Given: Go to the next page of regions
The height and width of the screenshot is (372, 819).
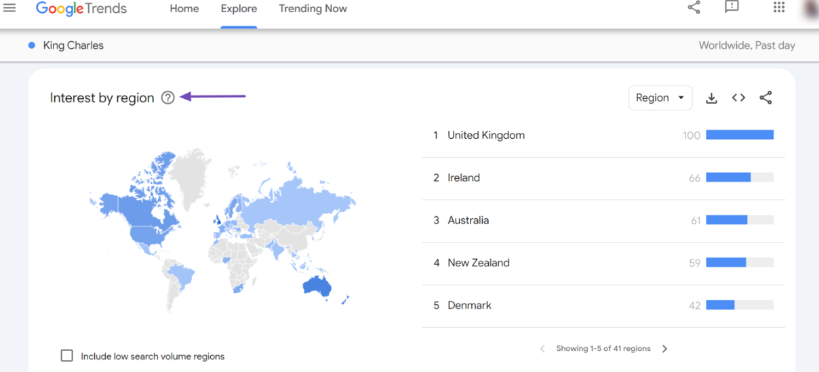Looking at the screenshot, I should tap(664, 349).
